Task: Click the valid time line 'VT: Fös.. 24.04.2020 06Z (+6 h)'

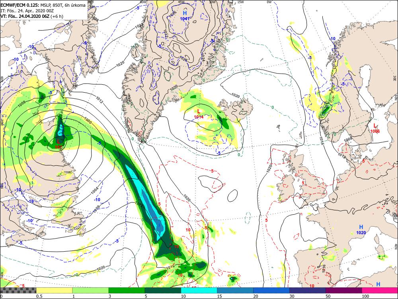Action: pyautogui.click(x=32, y=16)
